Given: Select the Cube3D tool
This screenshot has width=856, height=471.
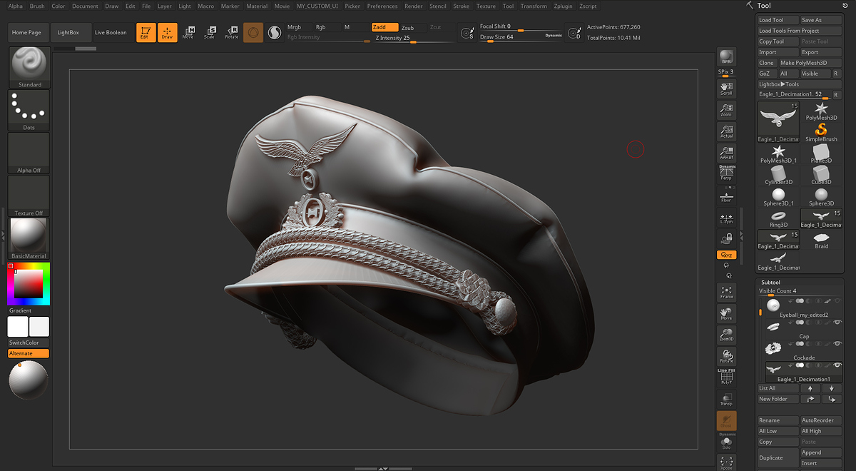Looking at the screenshot, I should click(821, 174).
